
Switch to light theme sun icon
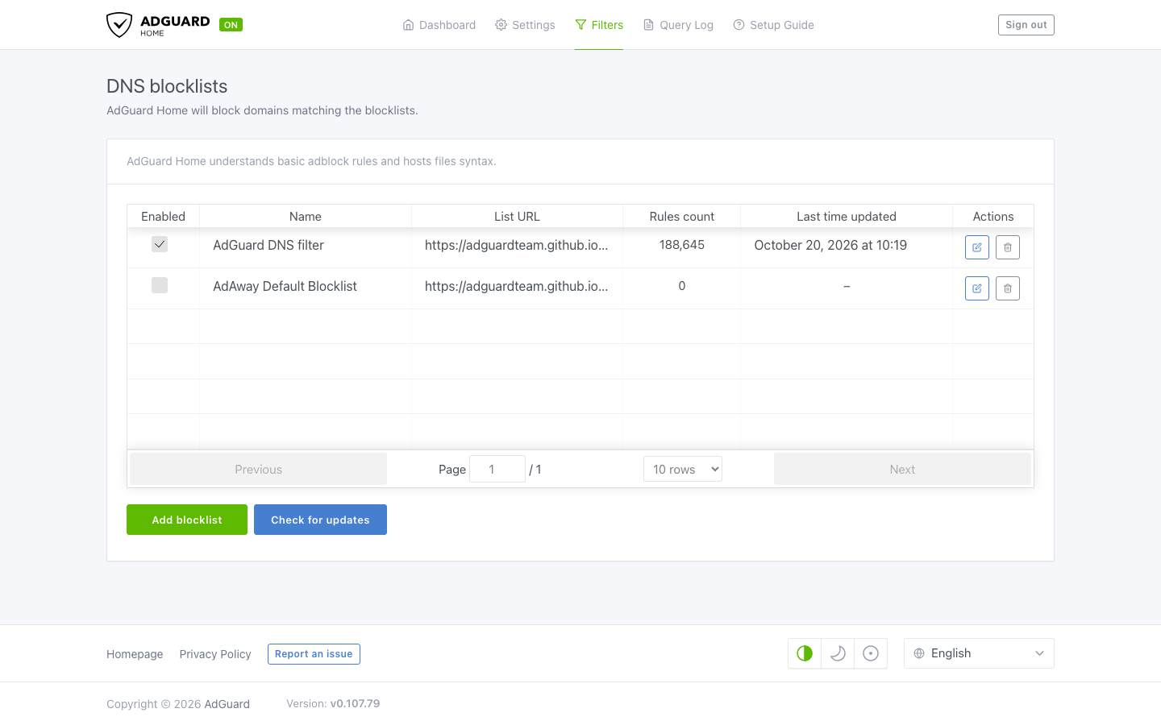point(871,653)
